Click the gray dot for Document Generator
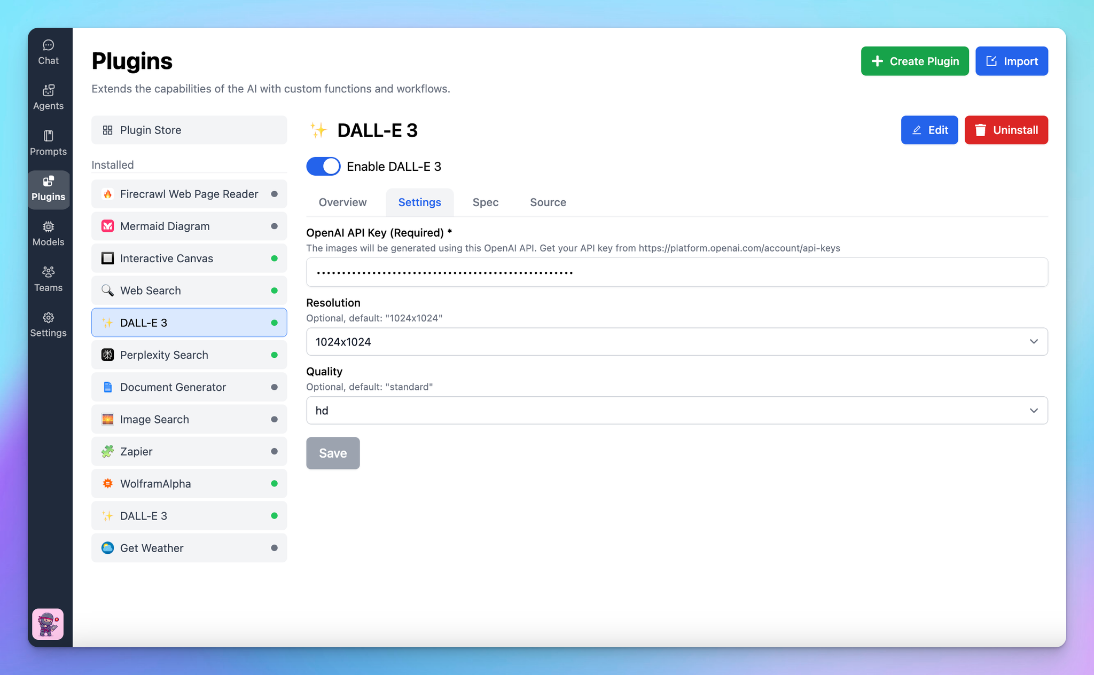 click(274, 387)
